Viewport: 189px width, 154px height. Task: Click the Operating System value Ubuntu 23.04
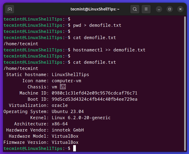(68, 111)
